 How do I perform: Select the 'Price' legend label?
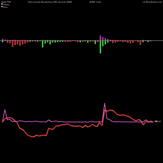(x=5, y=7)
